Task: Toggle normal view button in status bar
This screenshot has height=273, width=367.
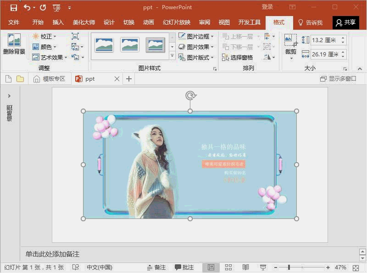Action: pos(211,268)
